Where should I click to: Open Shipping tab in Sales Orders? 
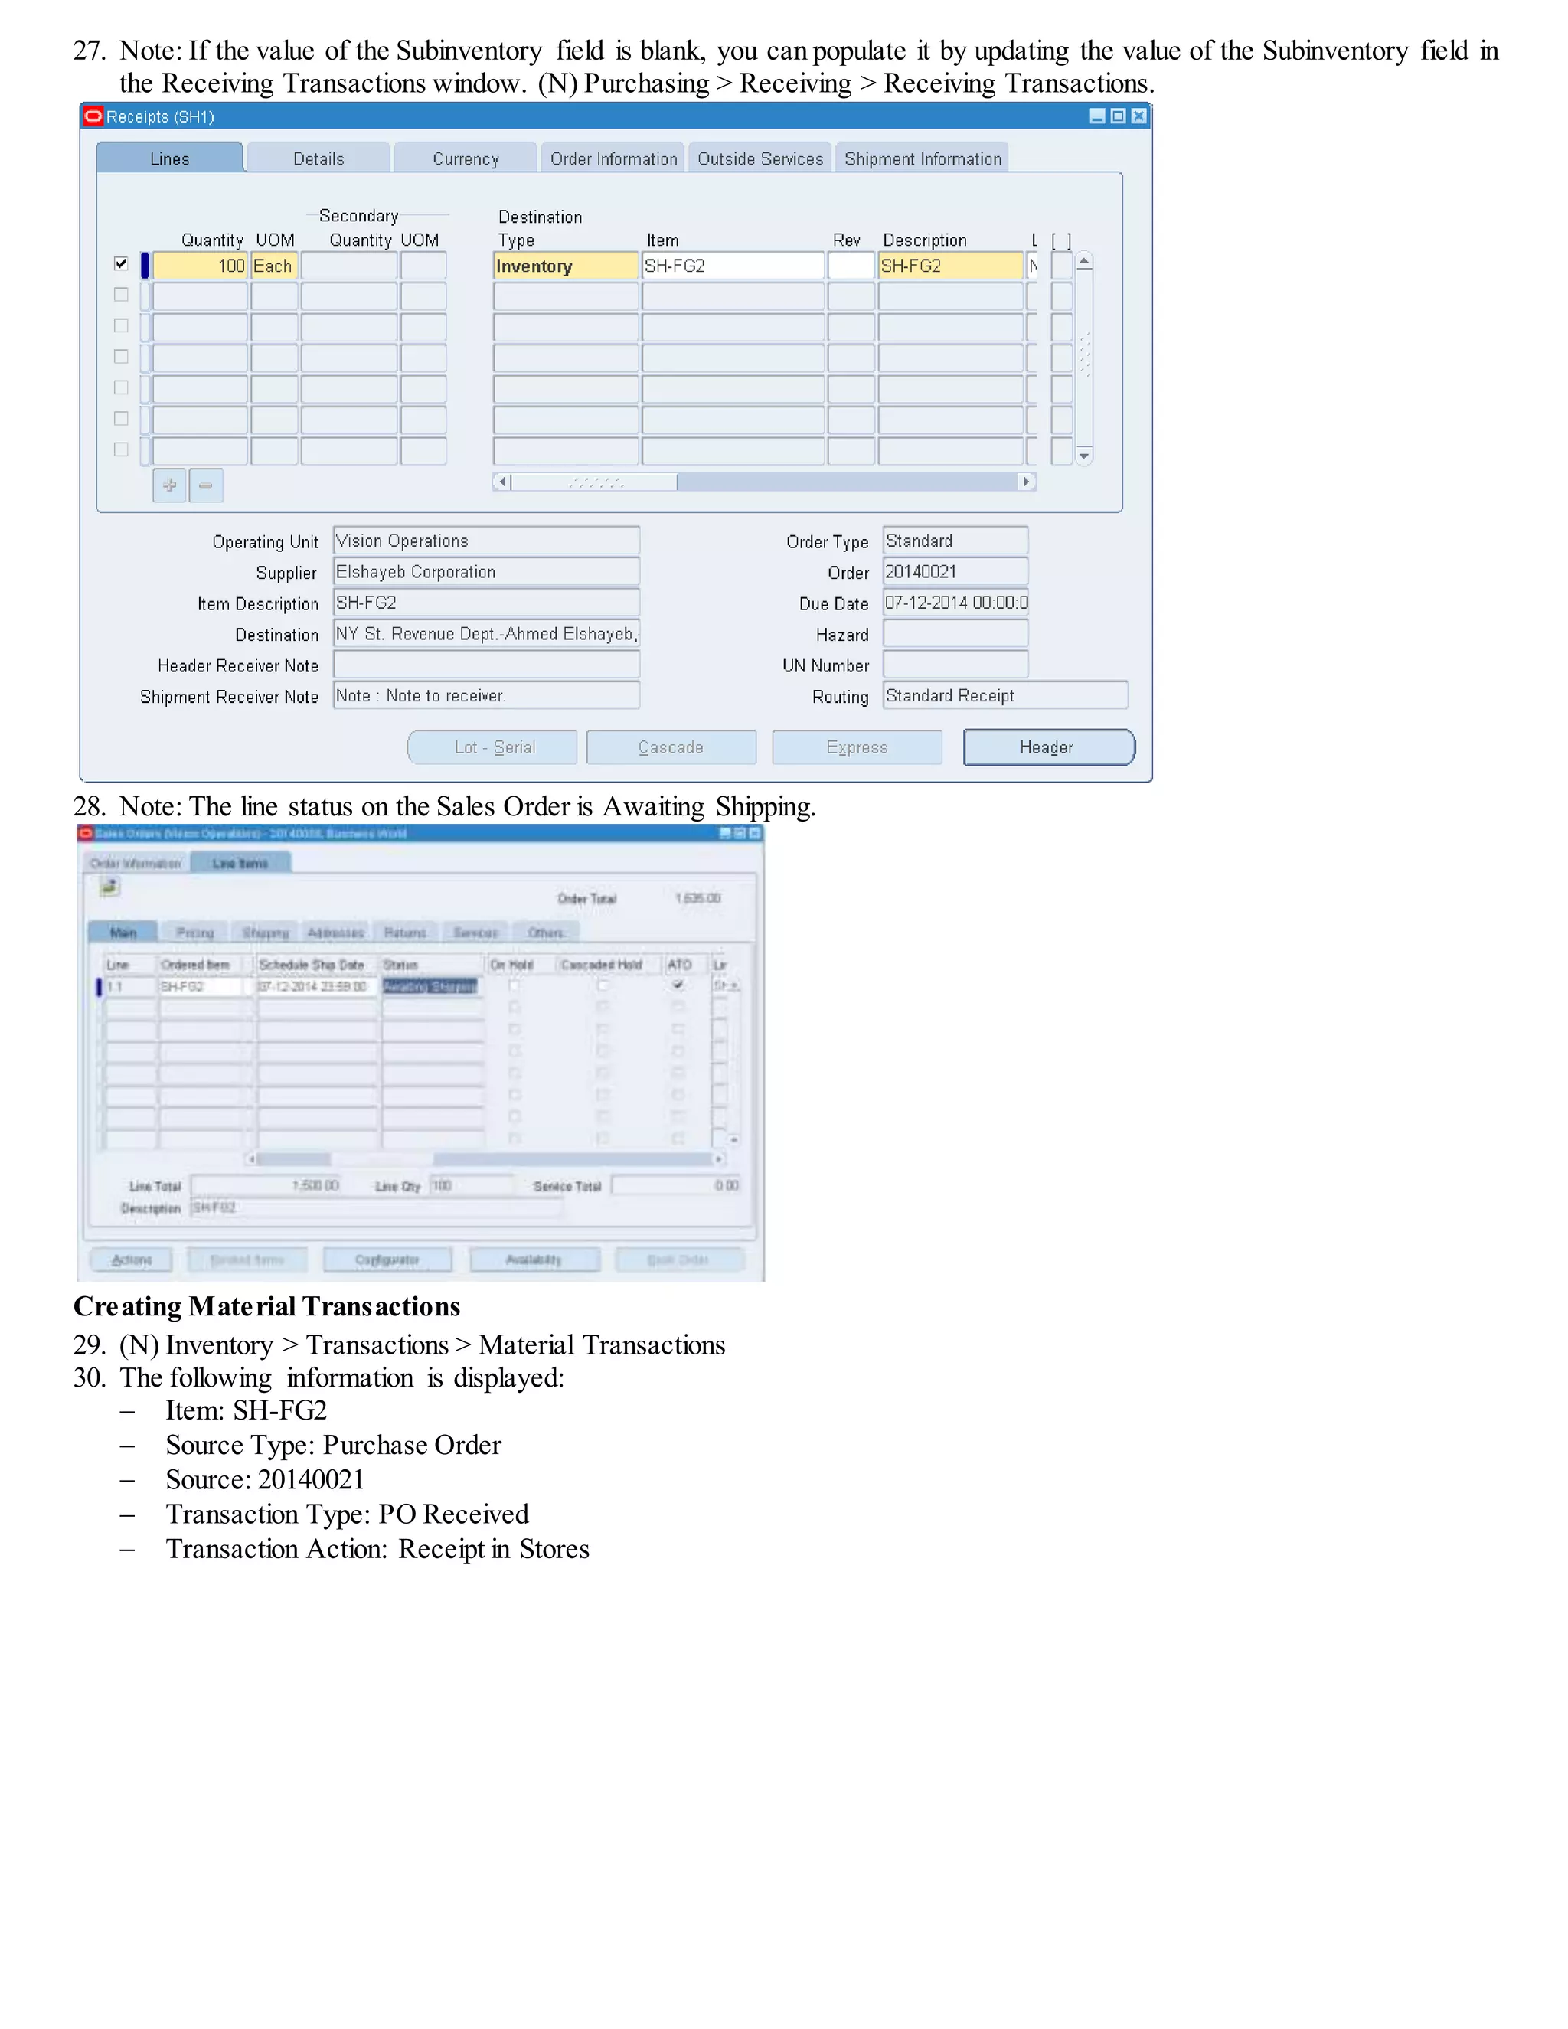pyautogui.click(x=266, y=932)
